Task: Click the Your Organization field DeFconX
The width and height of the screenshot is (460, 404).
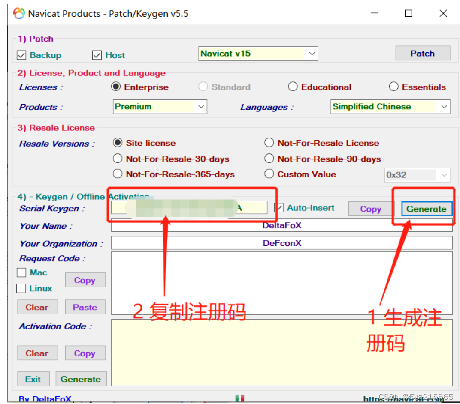Action: [281, 243]
